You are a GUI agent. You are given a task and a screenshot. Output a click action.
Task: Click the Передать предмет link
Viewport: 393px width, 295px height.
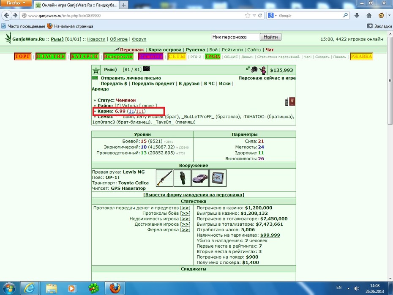click(153, 83)
